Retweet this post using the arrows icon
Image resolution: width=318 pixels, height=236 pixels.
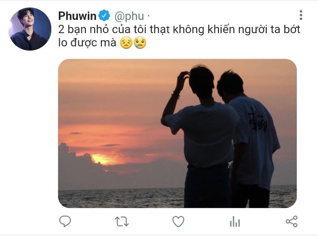[x=122, y=221]
